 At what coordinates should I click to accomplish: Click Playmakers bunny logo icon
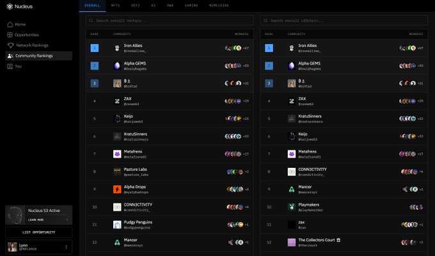click(292, 207)
